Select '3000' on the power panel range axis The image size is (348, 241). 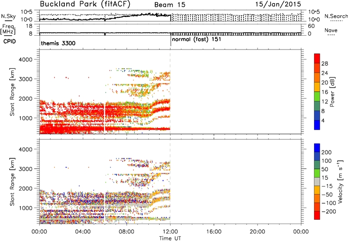click(26, 79)
